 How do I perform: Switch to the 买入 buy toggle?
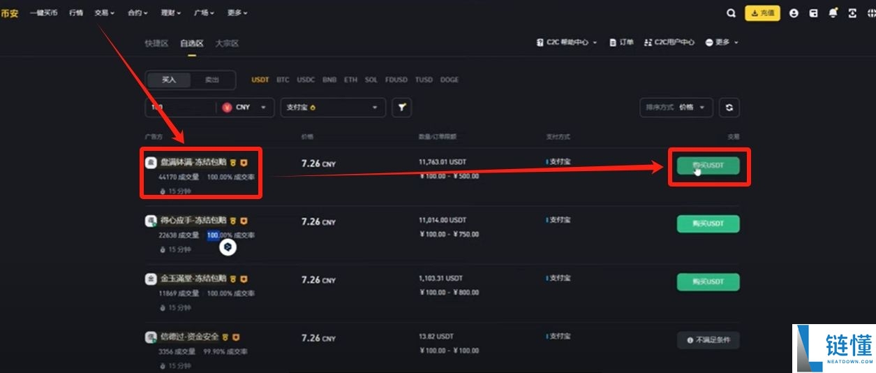pyautogui.click(x=169, y=80)
